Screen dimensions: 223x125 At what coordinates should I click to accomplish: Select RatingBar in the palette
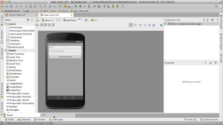[x=13, y=110]
